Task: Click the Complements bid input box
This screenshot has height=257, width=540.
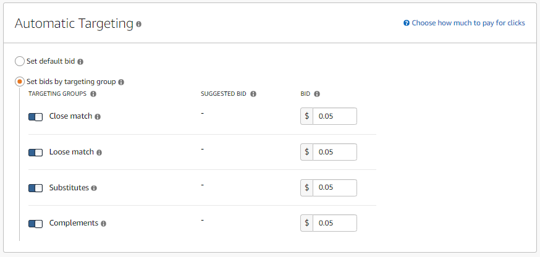Action: (x=335, y=223)
